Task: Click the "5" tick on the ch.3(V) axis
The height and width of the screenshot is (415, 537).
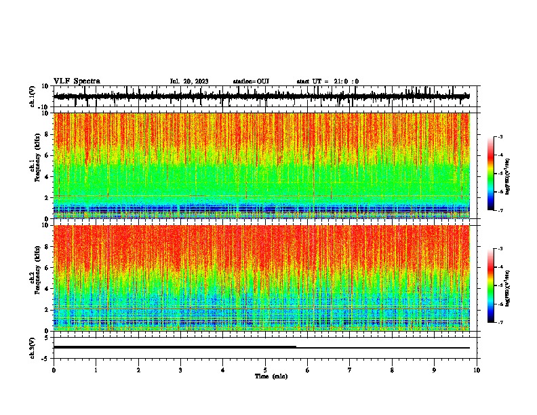Action: (x=47, y=338)
